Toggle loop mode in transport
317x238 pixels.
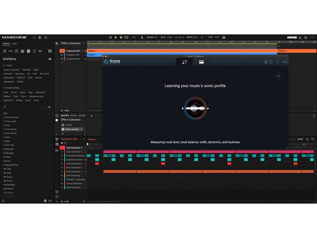pyautogui.click(x=126, y=37)
